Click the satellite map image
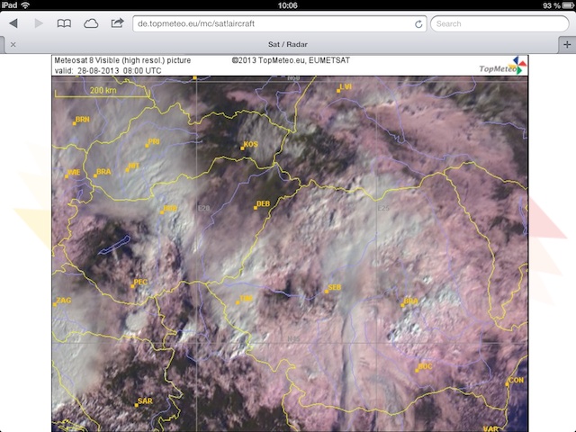 tap(290, 254)
